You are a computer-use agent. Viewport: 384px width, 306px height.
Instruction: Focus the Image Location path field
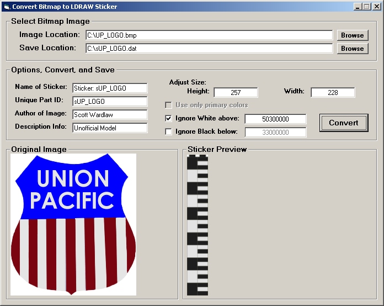209,35
